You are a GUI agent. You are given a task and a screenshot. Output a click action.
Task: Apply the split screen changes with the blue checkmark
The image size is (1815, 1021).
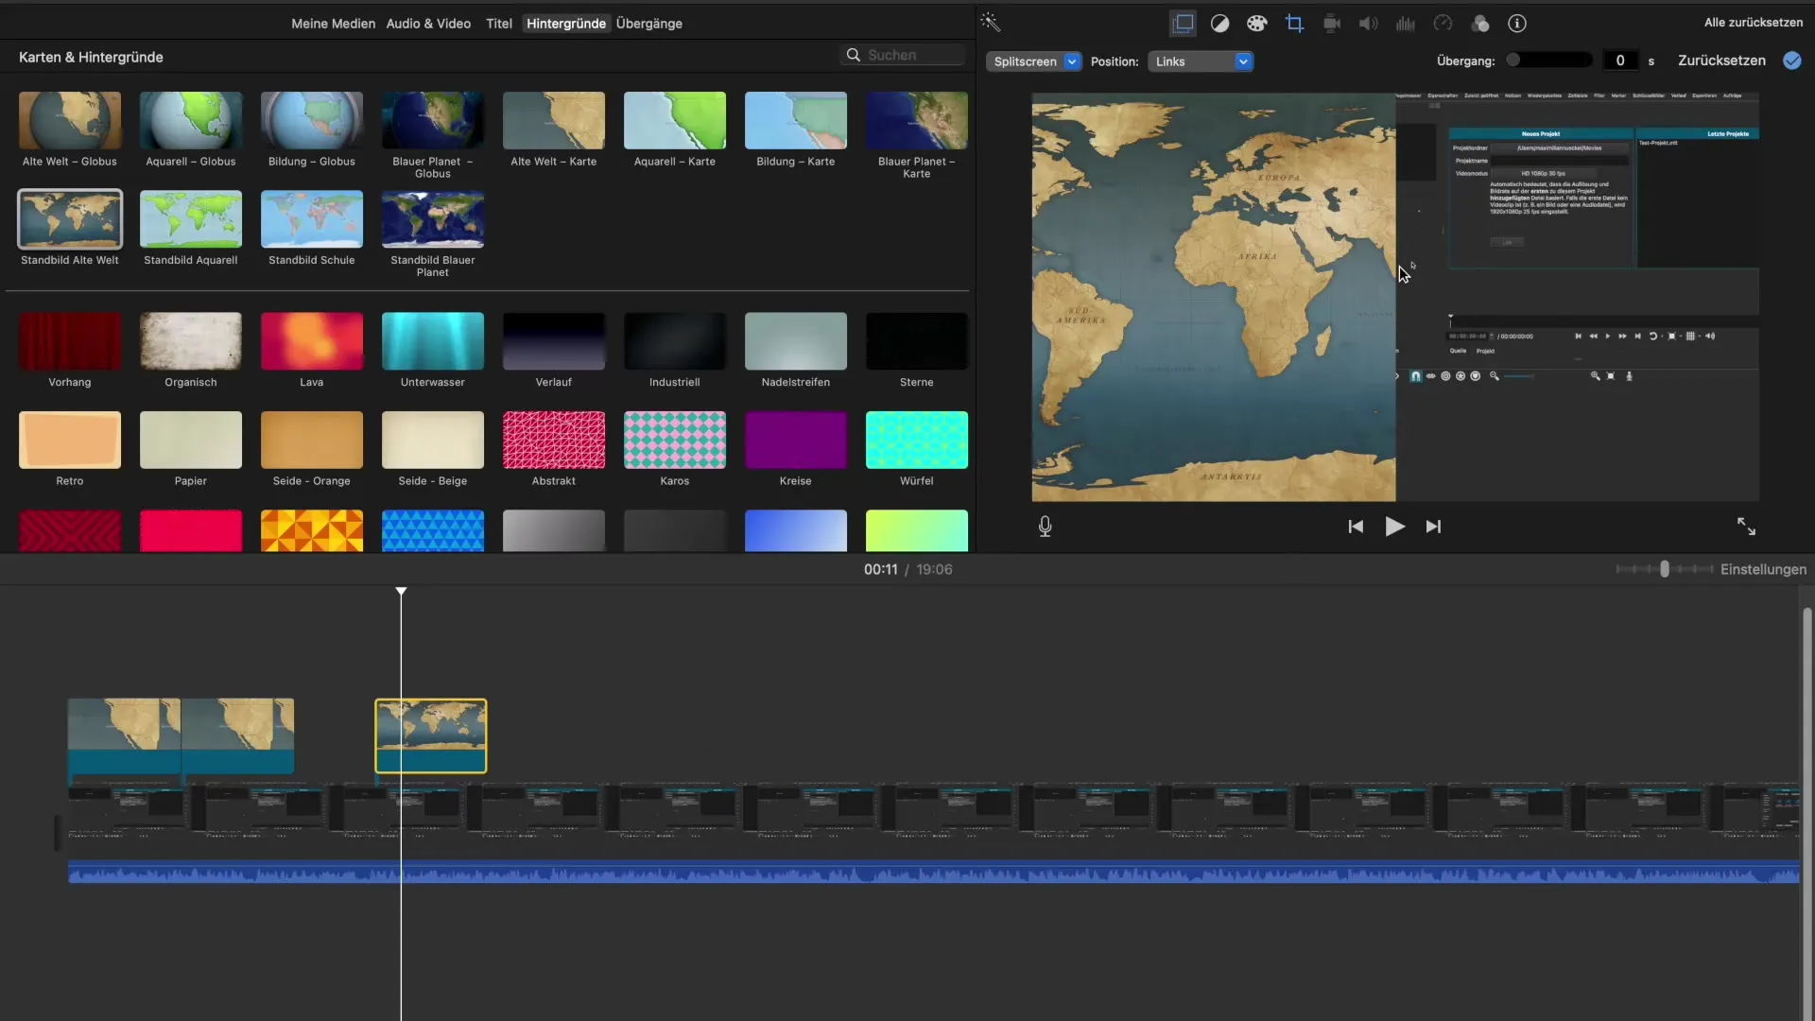(1791, 61)
